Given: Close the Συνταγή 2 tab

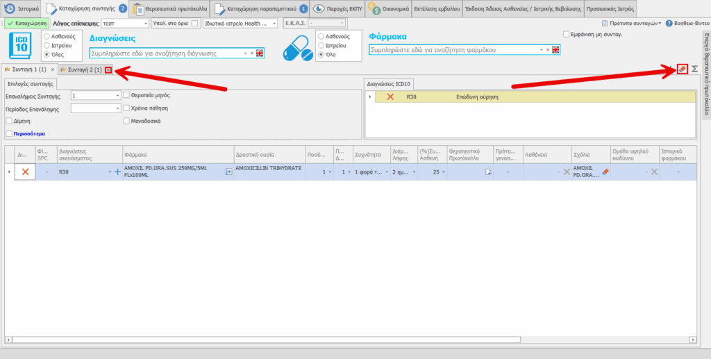Looking at the screenshot, I should point(108,70).
